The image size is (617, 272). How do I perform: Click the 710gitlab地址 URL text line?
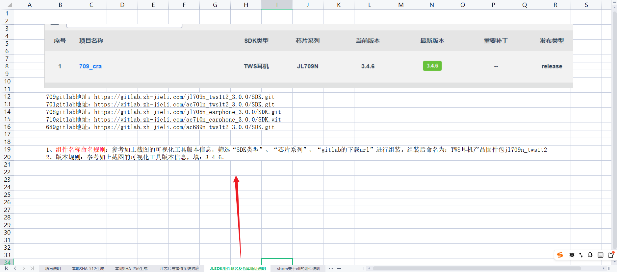coord(164,120)
